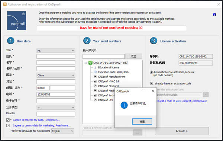The width and height of the screenshot is (223, 141).
Task: Click the clock icon beside Expiration date
Action: [x=95, y=72]
